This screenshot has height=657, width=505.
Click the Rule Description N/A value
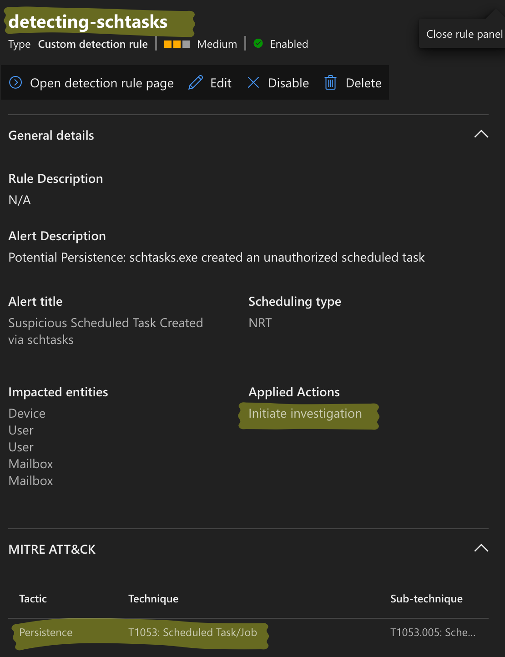coord(20,200)
